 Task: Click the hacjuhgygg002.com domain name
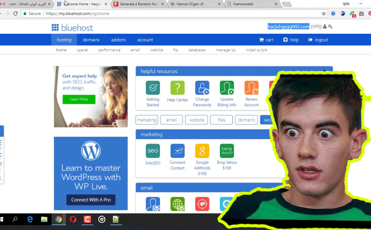tap(289, 26)
